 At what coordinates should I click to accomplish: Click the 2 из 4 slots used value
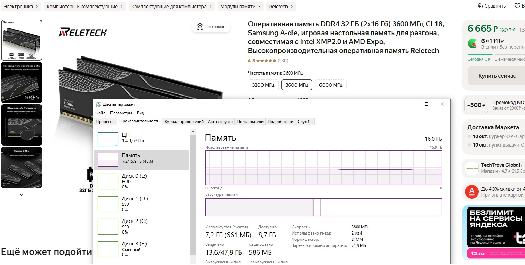click(357, 233)
